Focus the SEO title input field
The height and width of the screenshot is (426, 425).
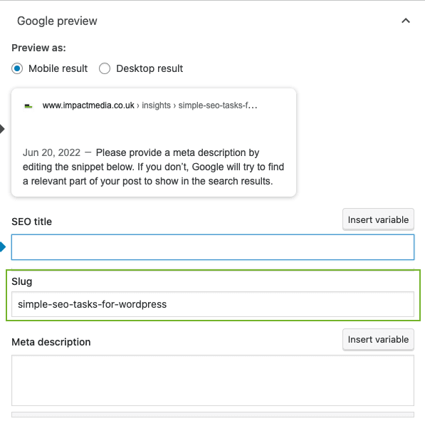tap(213, 247)
